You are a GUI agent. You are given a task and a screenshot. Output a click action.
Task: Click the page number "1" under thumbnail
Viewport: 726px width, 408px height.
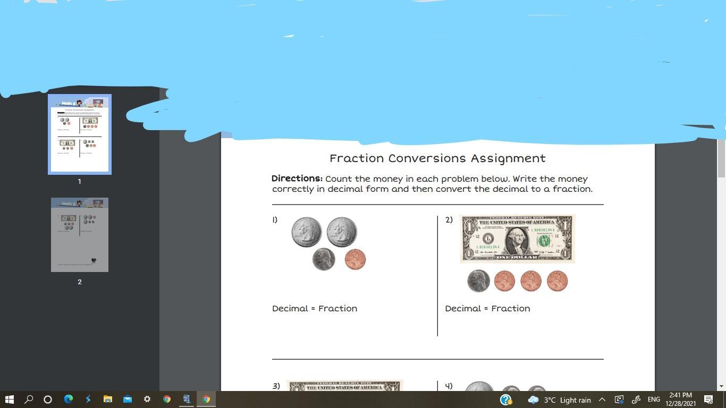tap(80, 181)
